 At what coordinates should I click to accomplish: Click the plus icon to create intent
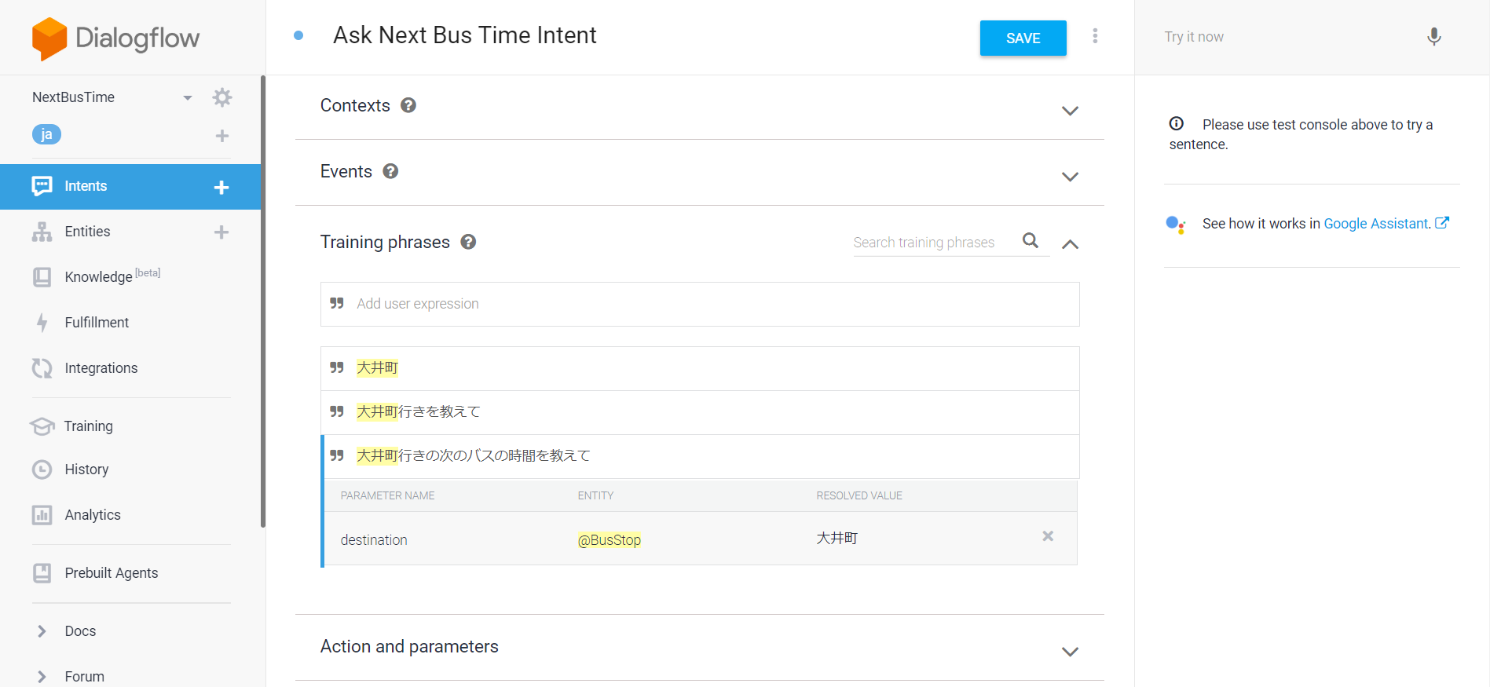[221, 187]
